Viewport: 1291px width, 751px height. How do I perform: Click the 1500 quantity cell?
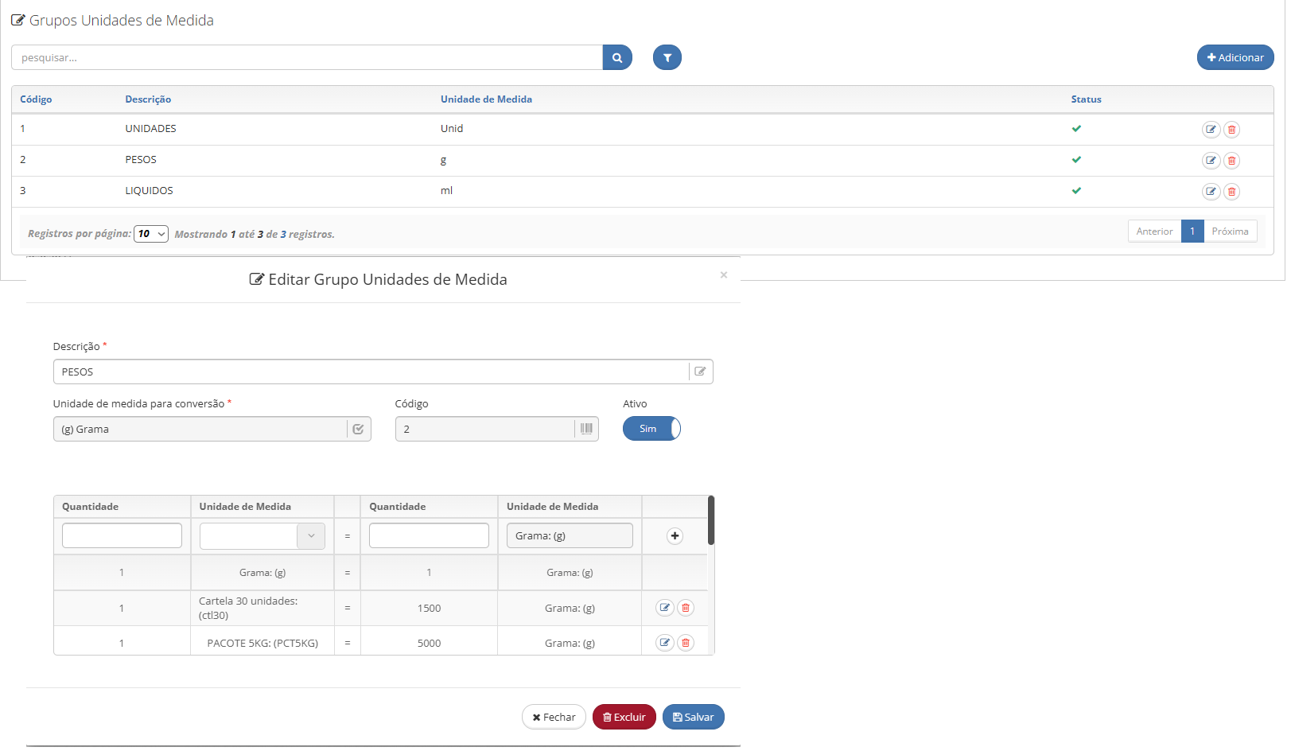[x=429, y=608]
